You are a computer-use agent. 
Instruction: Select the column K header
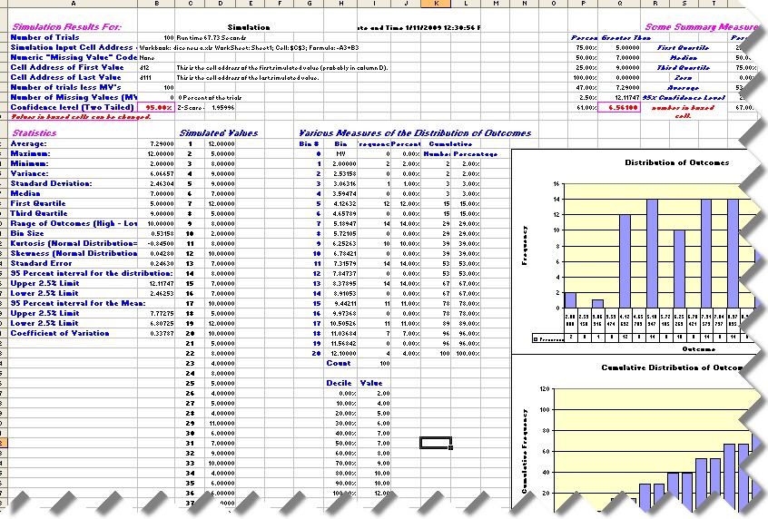(436, 4)
